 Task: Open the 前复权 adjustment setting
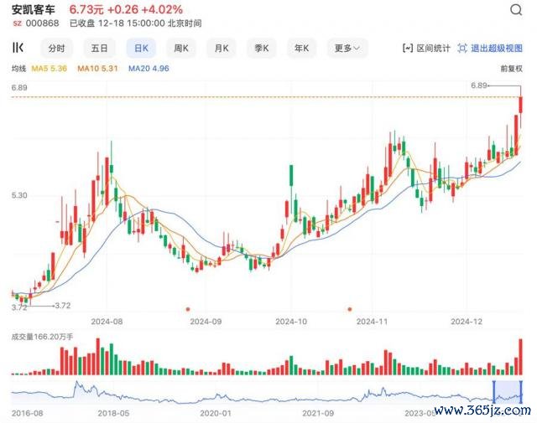click(x=512, y=69)
